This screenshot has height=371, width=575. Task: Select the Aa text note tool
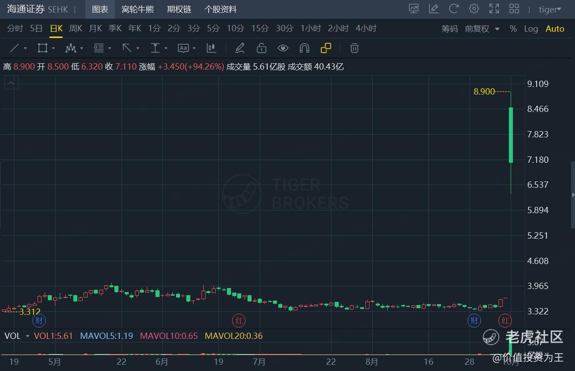(183, 48)
